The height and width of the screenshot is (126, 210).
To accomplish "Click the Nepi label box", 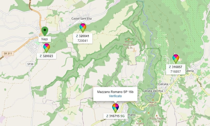I will coord(45,39).
